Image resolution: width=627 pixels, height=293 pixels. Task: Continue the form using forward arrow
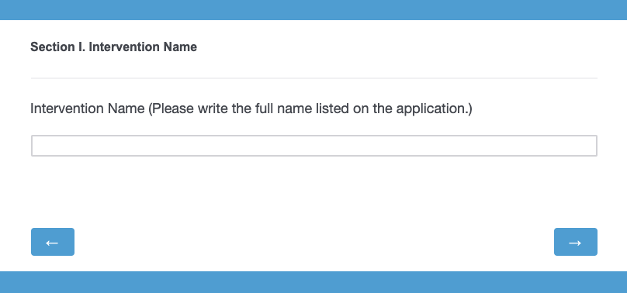pyautogui.click(x=576, y=242)
